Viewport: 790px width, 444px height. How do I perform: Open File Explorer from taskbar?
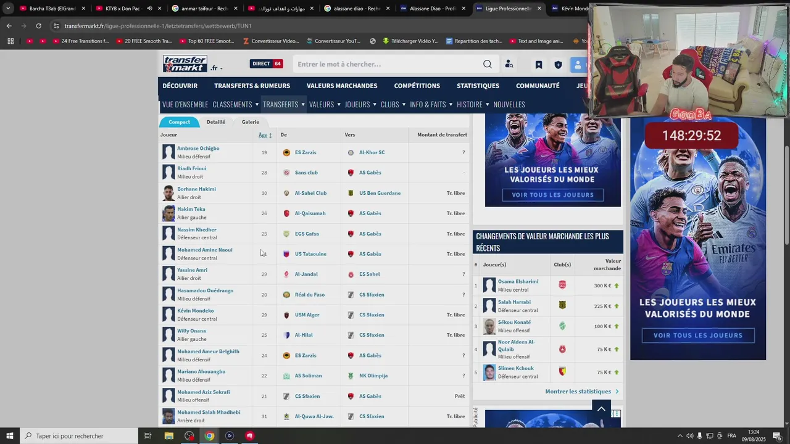(168, 436)
